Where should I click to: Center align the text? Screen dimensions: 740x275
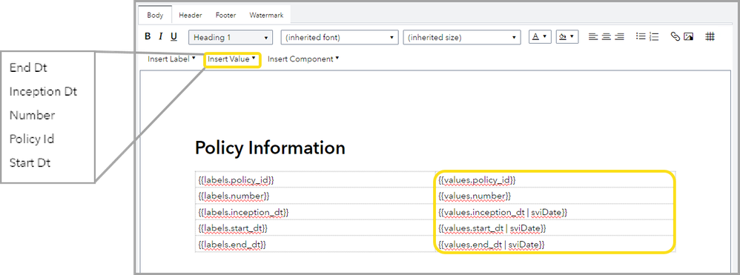coord(606,37)
